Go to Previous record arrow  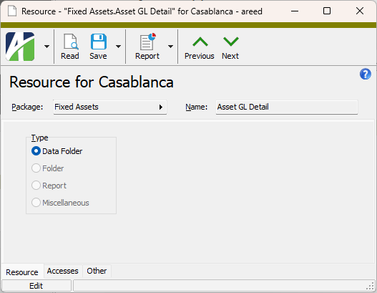tap(200, 42)
